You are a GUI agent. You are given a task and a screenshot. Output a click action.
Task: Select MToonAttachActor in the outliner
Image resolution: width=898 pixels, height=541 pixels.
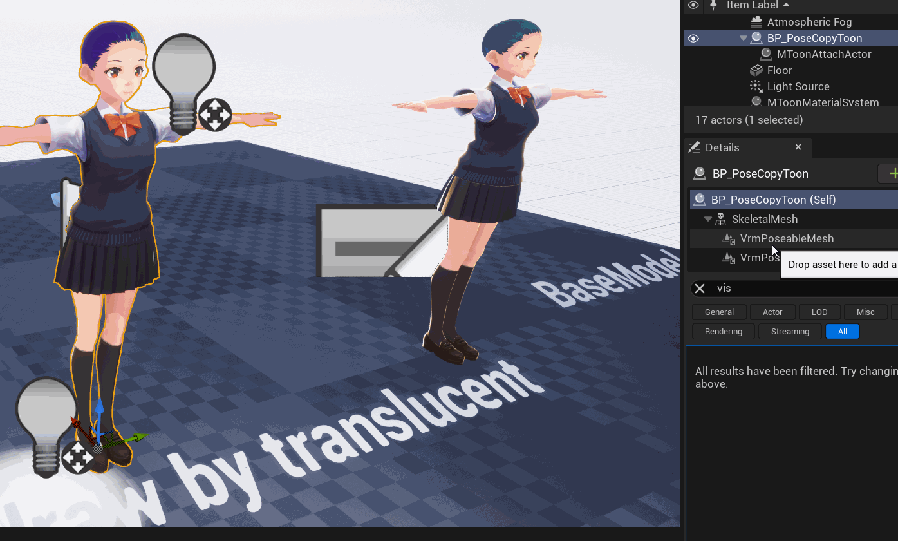[824, 54]
